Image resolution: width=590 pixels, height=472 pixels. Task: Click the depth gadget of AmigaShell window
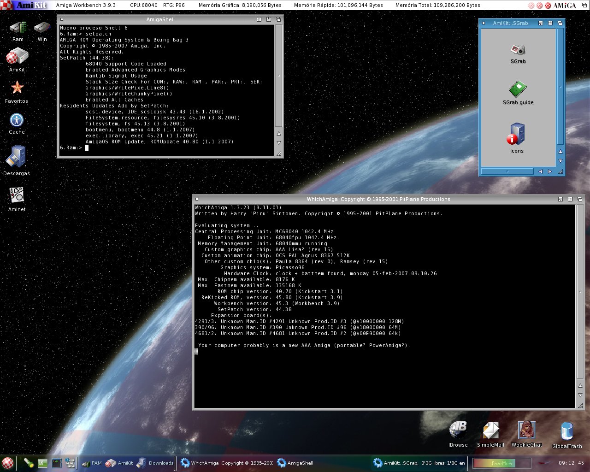click(x=278, y=19)
